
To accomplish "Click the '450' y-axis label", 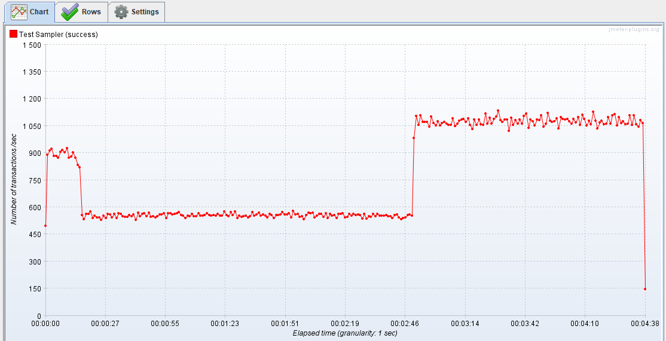I will coord(35,235).
